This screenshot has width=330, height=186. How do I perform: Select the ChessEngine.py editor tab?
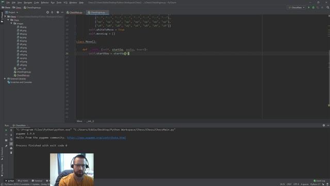[97, 12]
